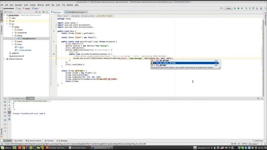Open the Main run configuration dropdown

pyautogui.click(x=228, y=8)
